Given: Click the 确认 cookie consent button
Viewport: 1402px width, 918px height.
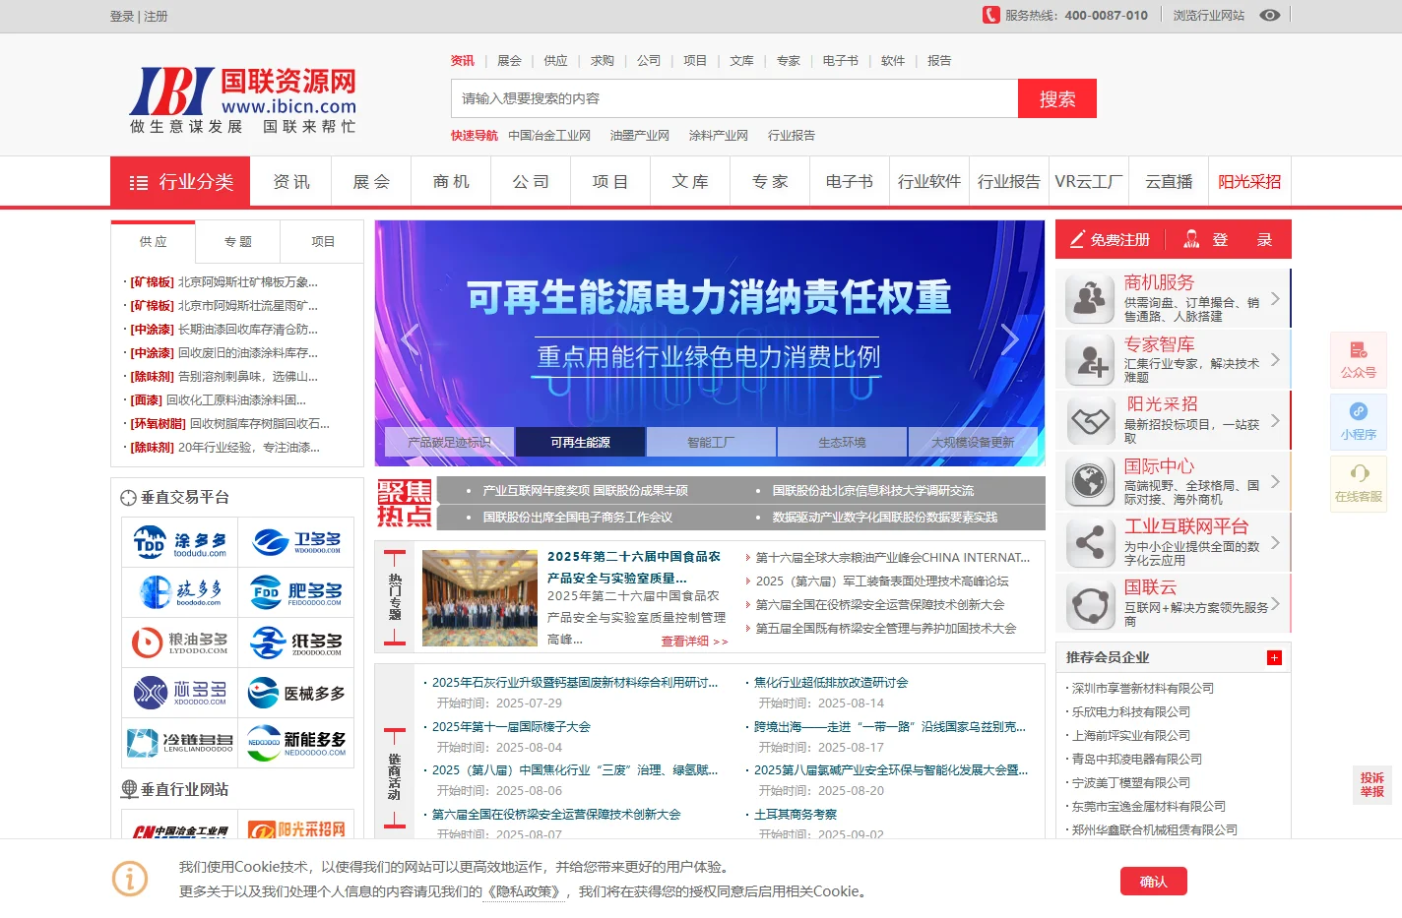Looking at the screenshot, I should point(1154,882).
